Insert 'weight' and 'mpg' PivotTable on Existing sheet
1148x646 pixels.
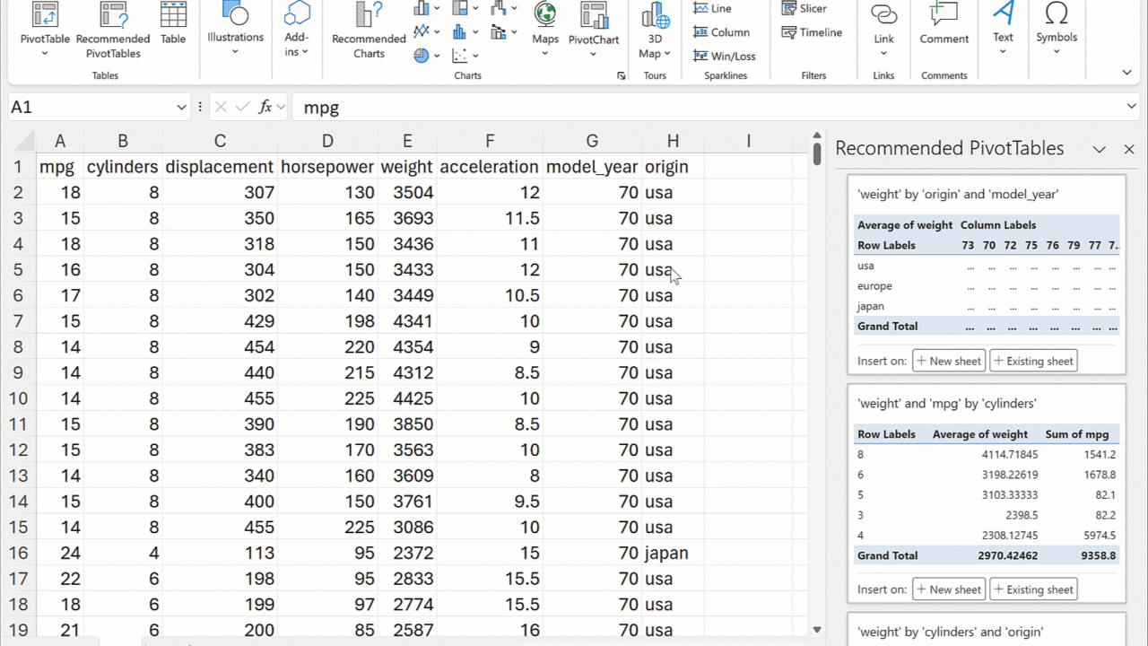click(x=1033, y=589)
